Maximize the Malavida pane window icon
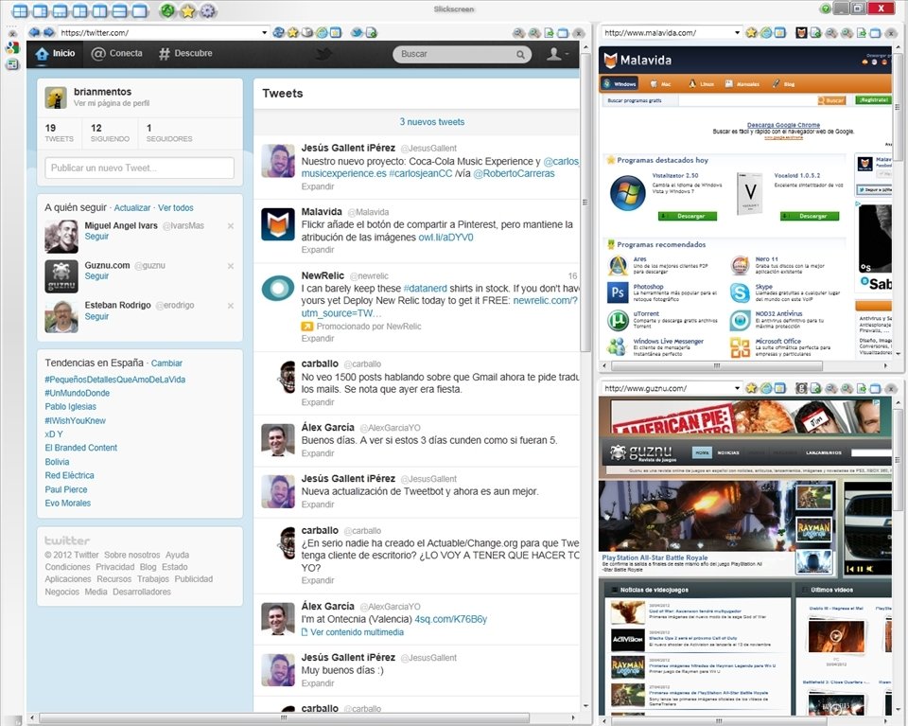 coord(876,33)
